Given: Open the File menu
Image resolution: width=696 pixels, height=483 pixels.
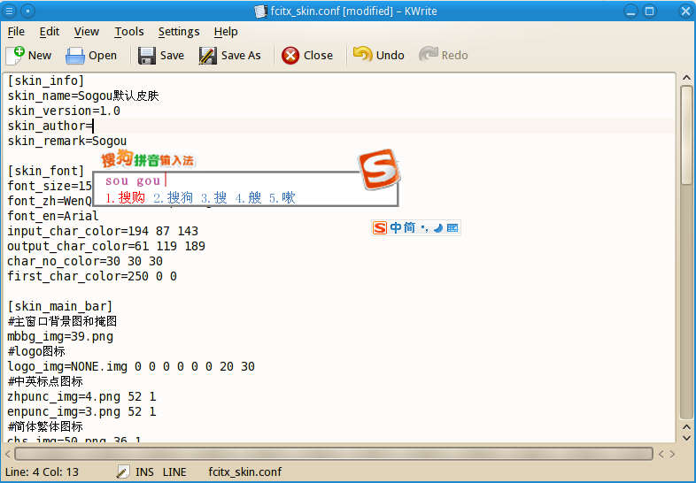Looking at the screenshot, I should click(x=16, y=32).
